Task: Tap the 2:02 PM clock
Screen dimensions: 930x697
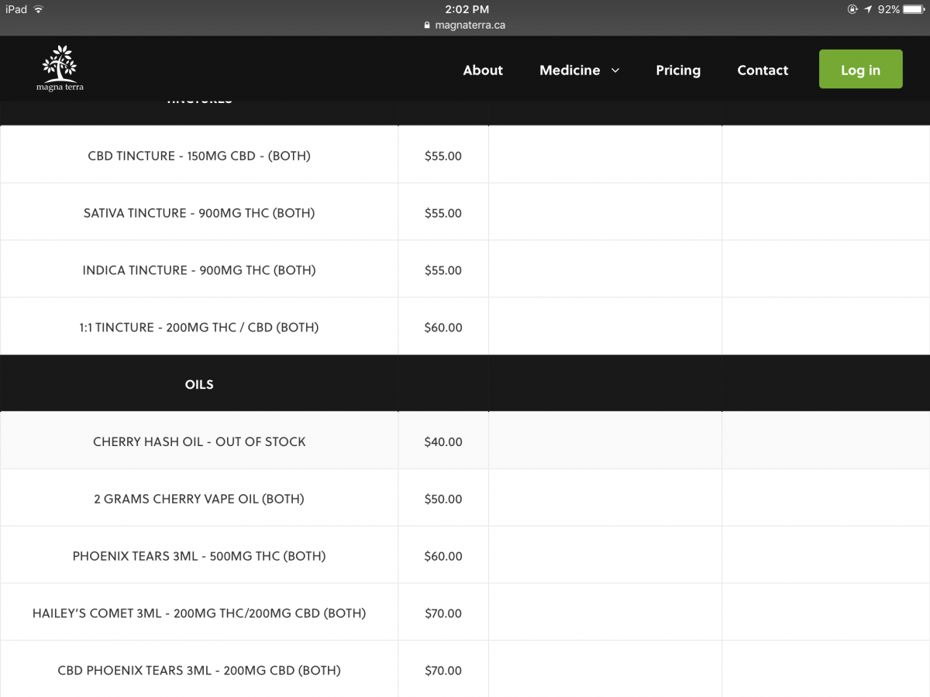Action: pos(467,9)
